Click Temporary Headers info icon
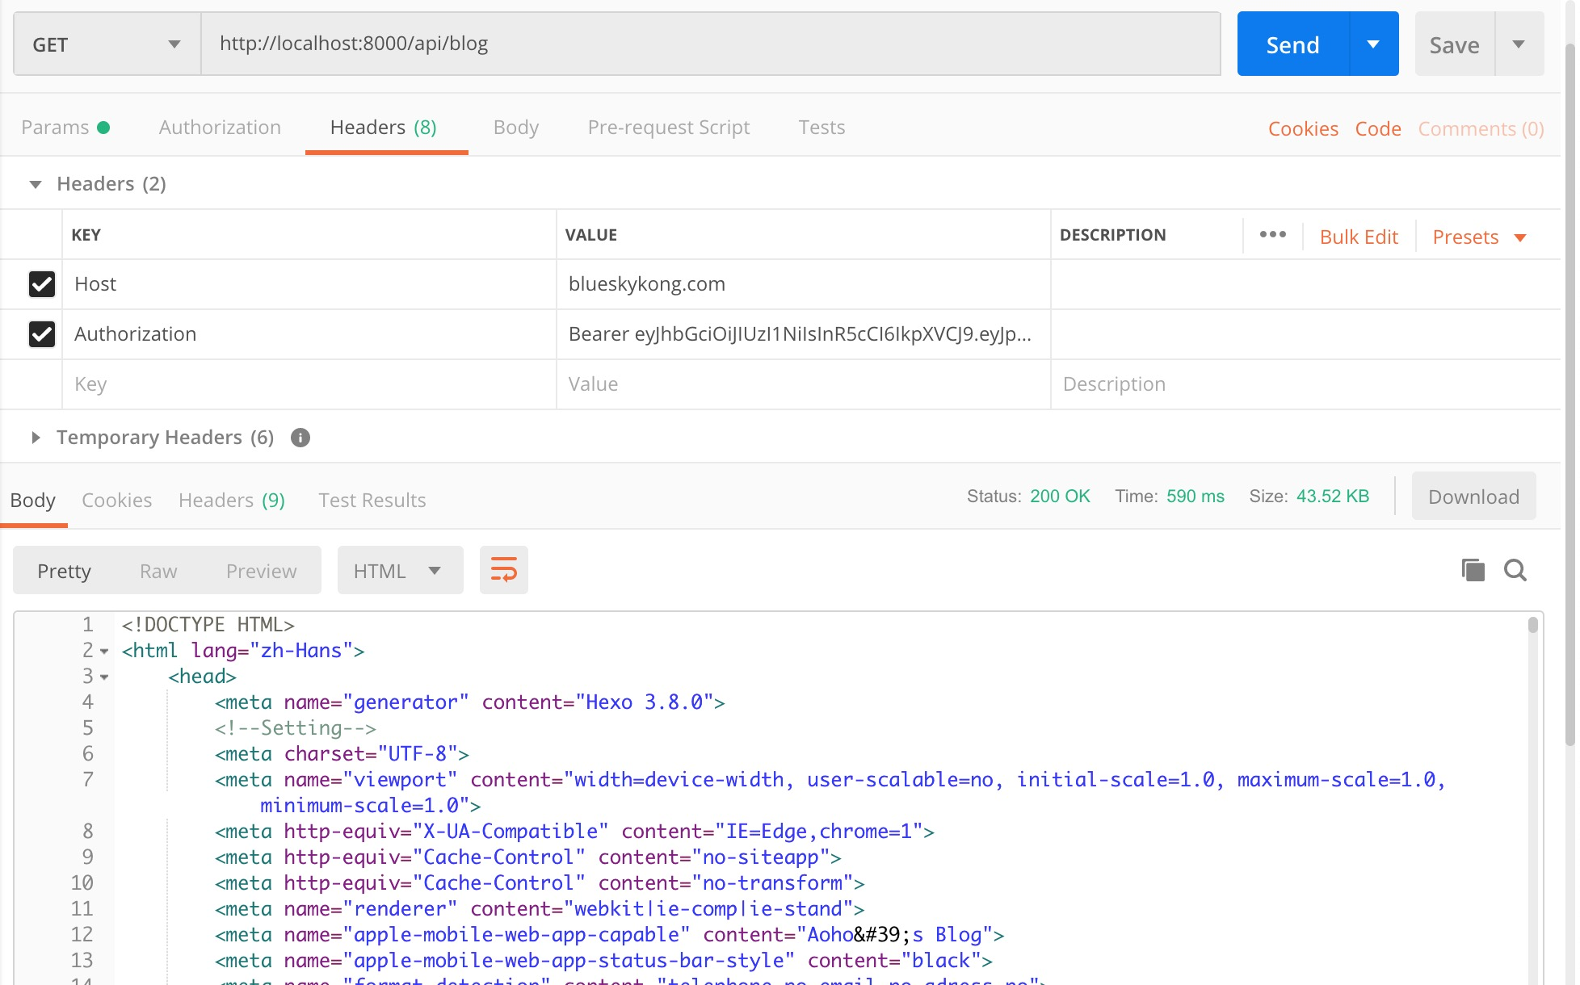 300,438
